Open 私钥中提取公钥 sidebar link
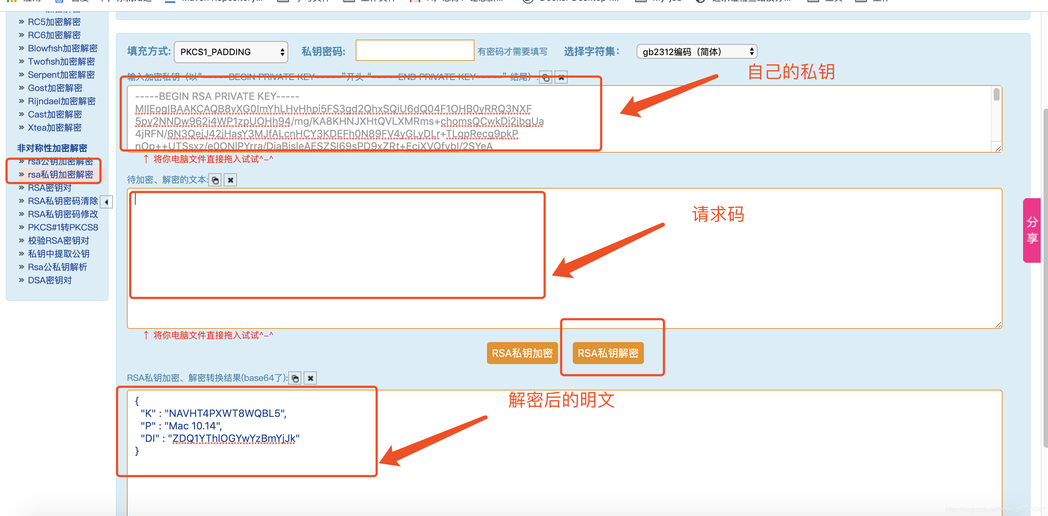 coord(59,254)
